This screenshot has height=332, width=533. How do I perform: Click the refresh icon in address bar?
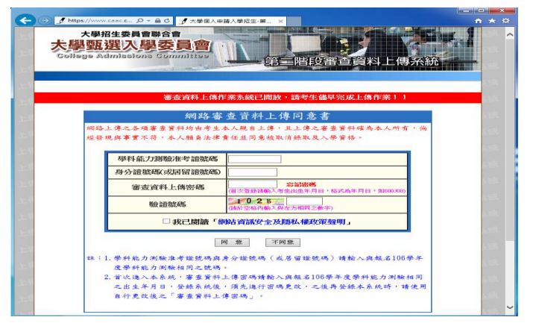167,21
